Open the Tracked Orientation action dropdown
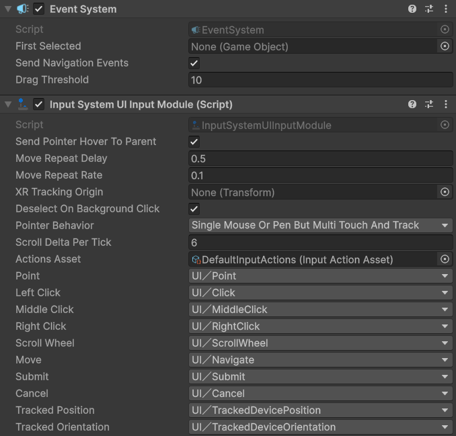Viewport: 456px width, 436px height. 321,427
